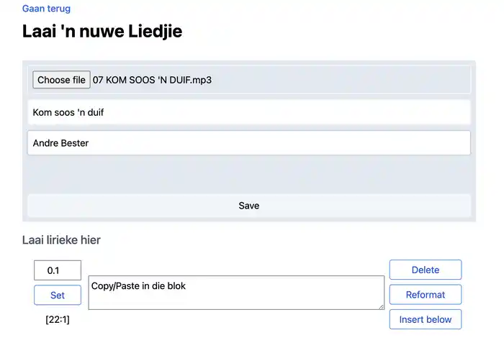Click the [22:1] timestamp label
The height and width of the screenshot is (343, 504).
point(58,319)
